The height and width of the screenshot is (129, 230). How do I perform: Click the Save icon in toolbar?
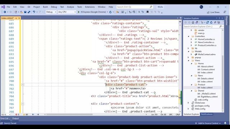click(25, 12)
